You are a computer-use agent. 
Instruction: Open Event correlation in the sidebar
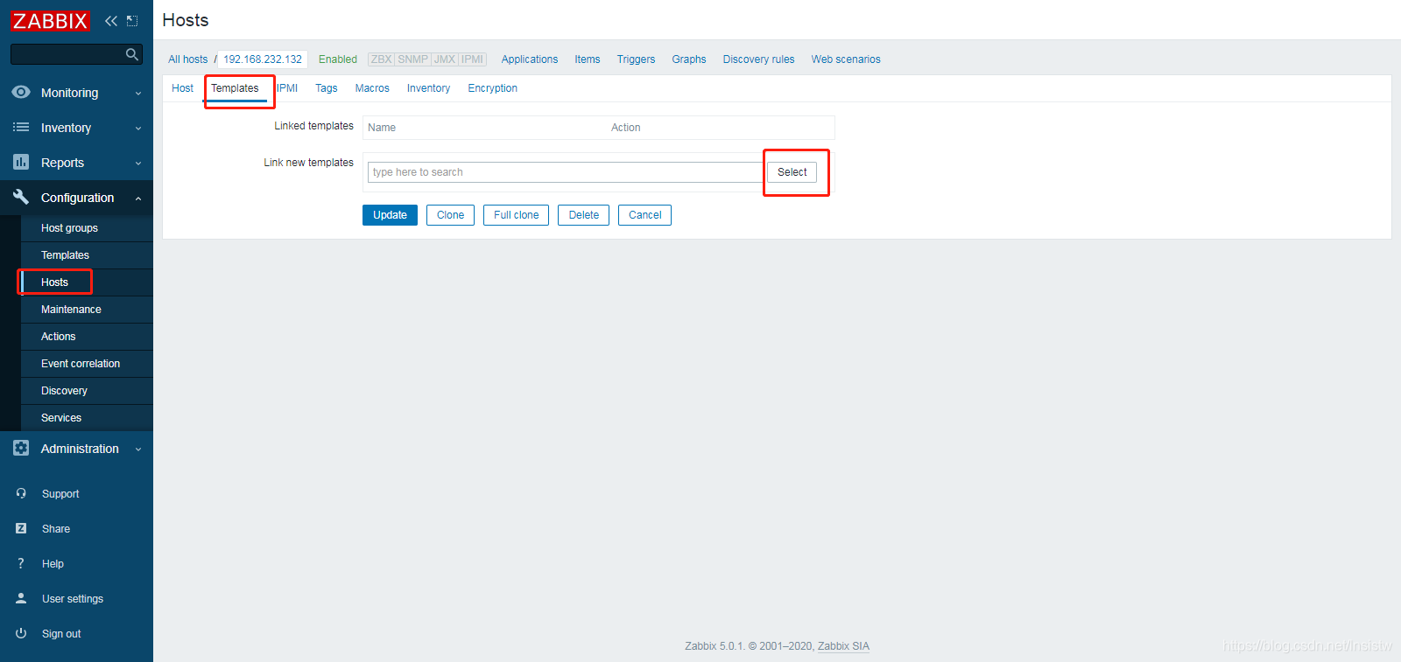tap(81, 363)
